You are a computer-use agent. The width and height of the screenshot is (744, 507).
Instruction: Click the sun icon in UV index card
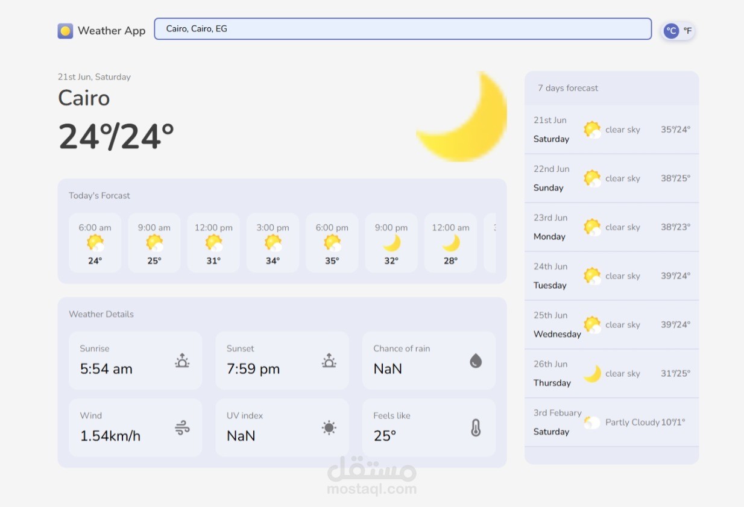pos(329,428)
